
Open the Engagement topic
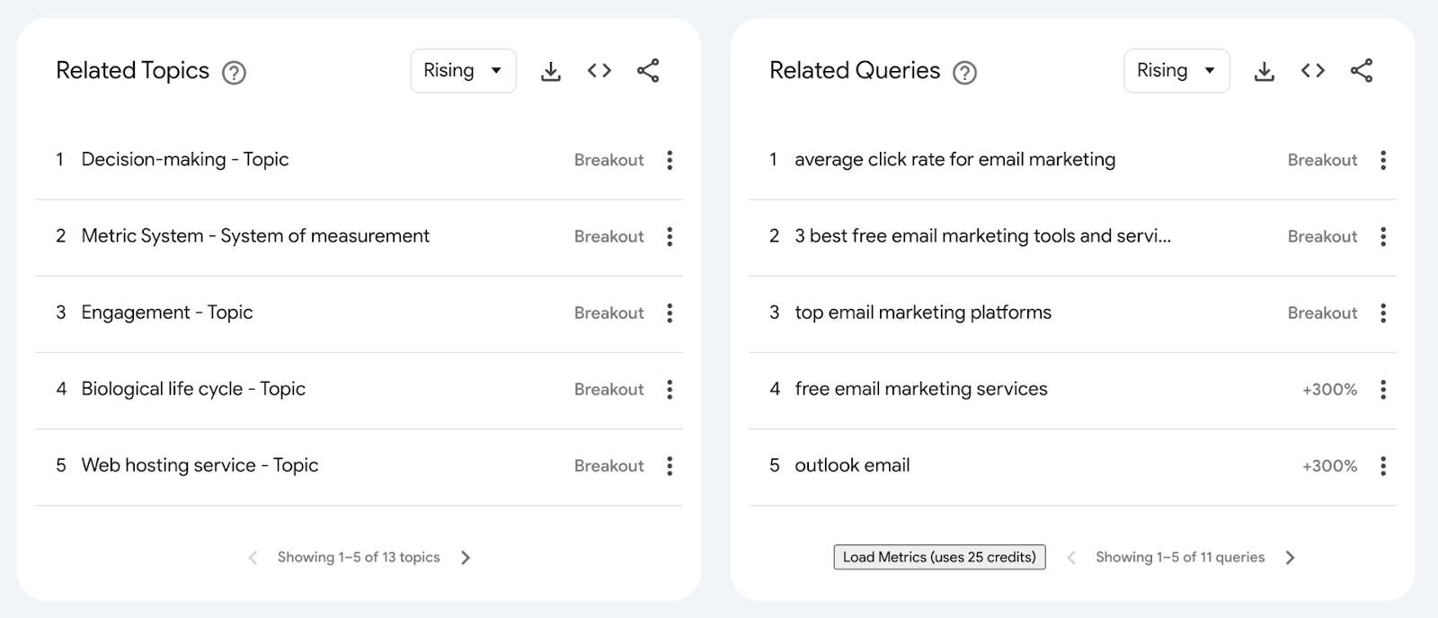click(x=167, y=313)
